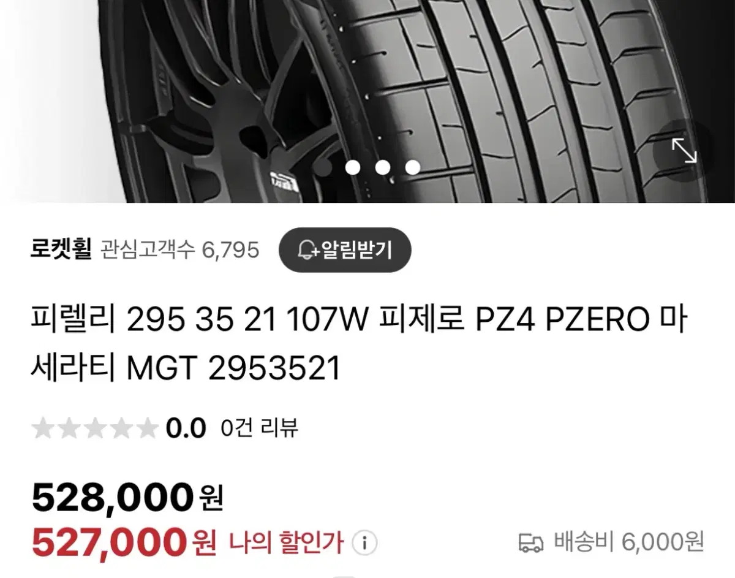Open the 0건 리뷰 reviews link
Viewport: 735px width, 578px height.
click(x=260, y=428)
